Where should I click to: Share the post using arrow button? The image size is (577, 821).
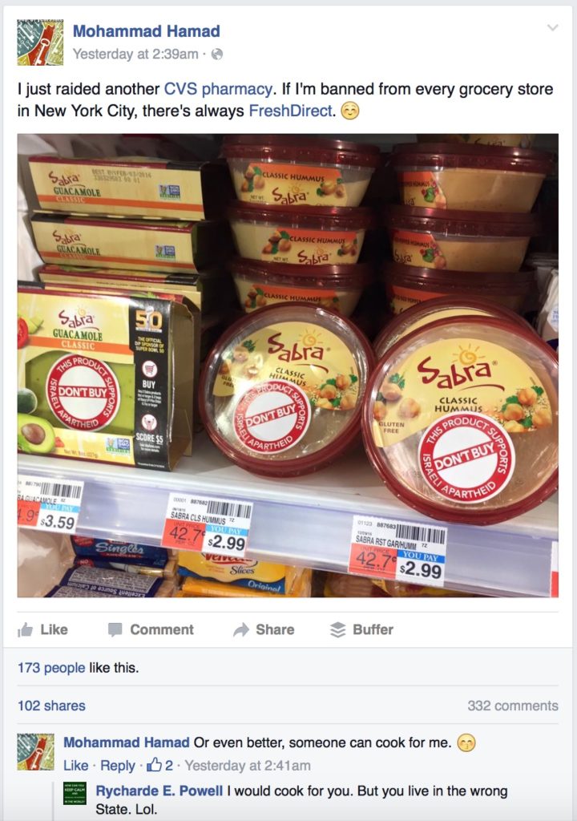tap(264, 629)
